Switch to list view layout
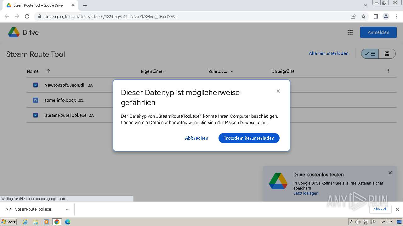403x226 pixels. click(370, 54)
